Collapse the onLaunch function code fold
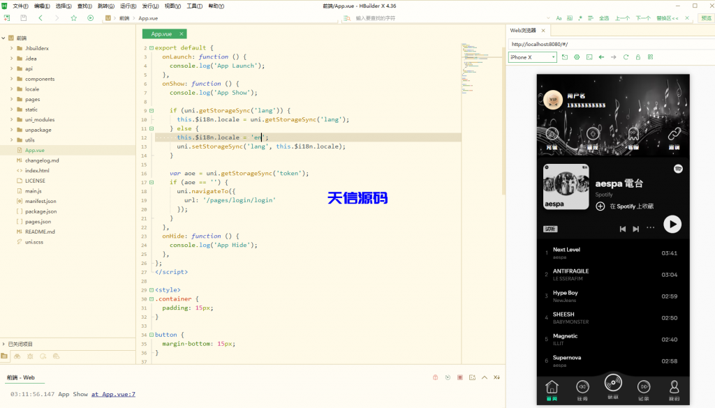Screen dimensions: 715x408 click(x=151, y=56)
